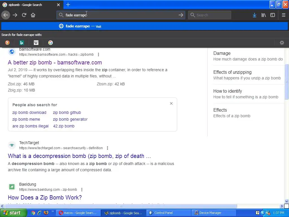Open options menu for Baeldung result
Image resolution: width=289 pixels, height=217 pixels.
pos(82,190)
